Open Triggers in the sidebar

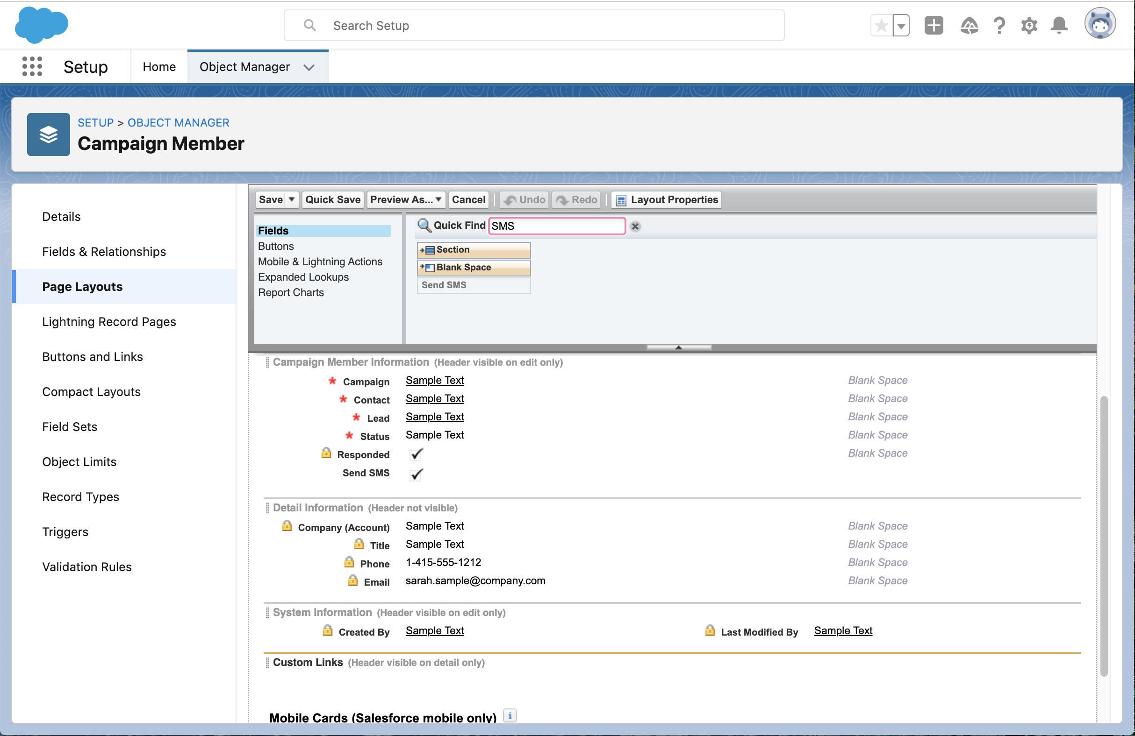[x=65, y=532]
